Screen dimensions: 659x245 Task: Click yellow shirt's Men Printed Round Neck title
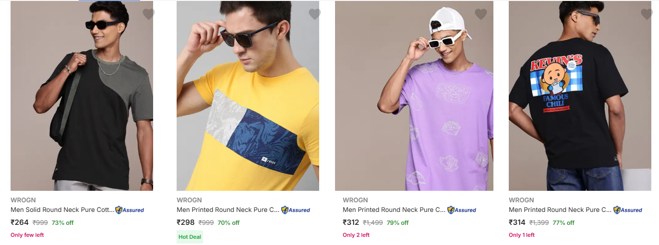[x=228, y=210]
